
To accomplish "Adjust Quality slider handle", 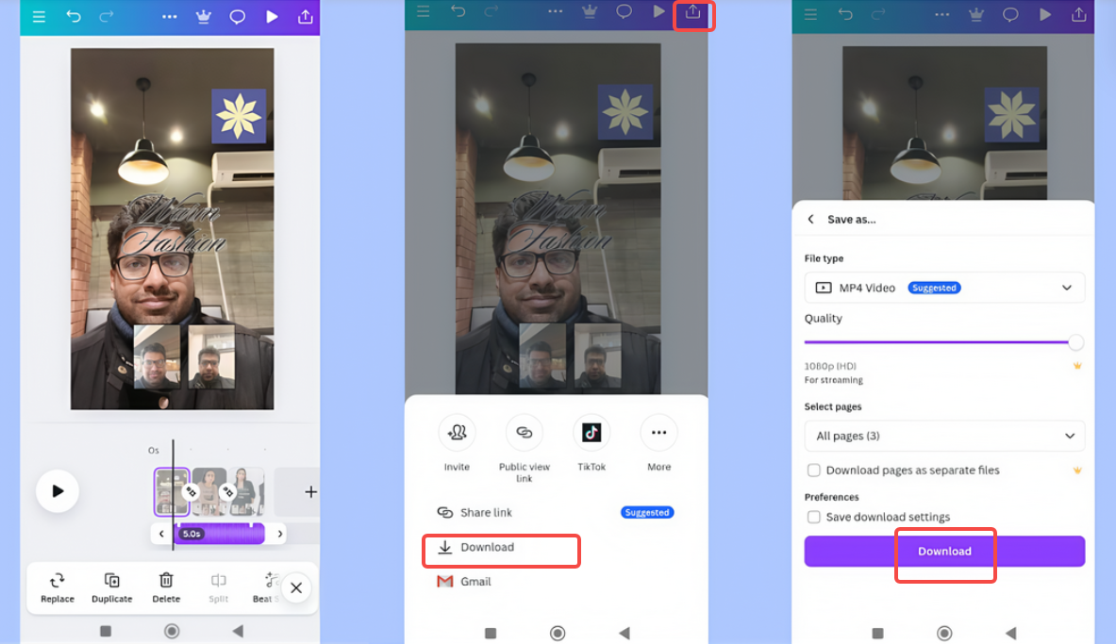I will [x=1075, y=342].
